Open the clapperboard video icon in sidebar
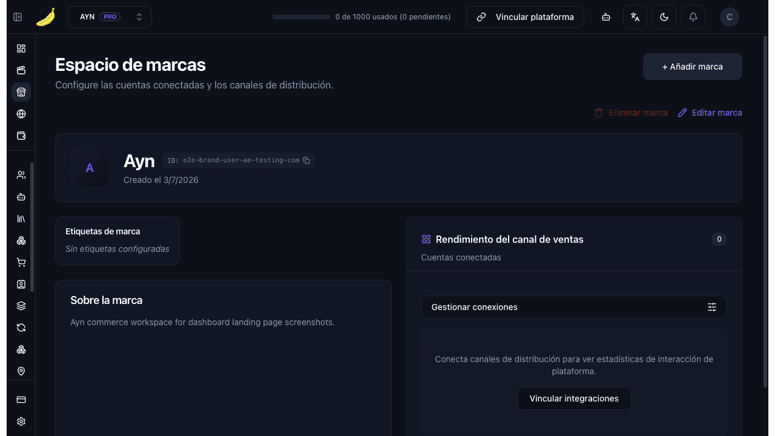The image size is (775, 436). pyautogui.click(x=21, y=70)
